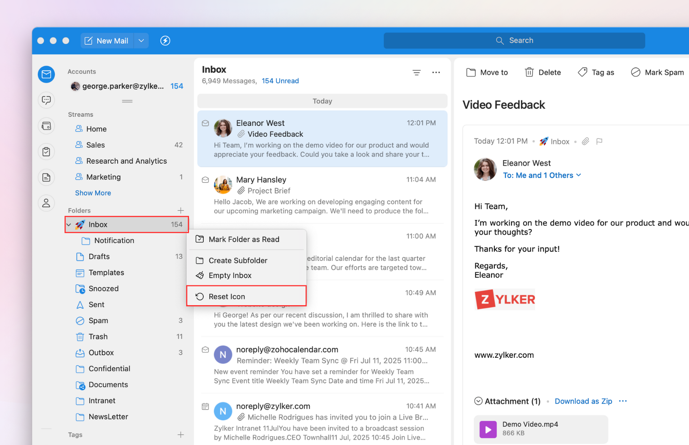Click the Show More streams link

[x=93, y=193]
